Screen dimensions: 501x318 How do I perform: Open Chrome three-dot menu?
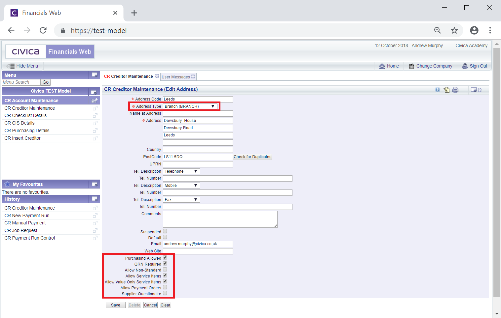click(x=490, y=30)
